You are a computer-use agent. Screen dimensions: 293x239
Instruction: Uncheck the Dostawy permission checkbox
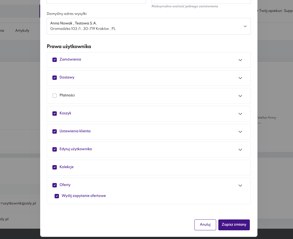55,78
